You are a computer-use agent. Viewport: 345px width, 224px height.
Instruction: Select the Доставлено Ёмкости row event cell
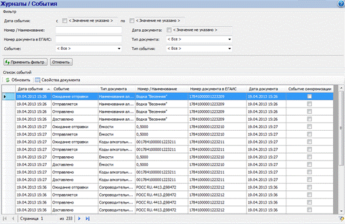[x=75, y=164]
